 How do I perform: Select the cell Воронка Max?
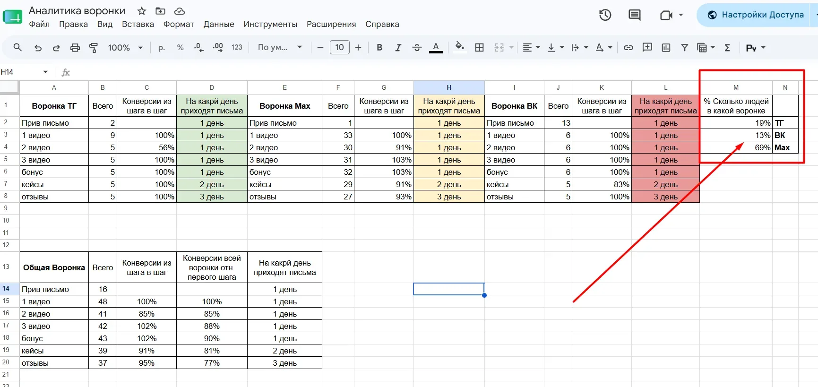pyautogui.click(x=284, y=106)
